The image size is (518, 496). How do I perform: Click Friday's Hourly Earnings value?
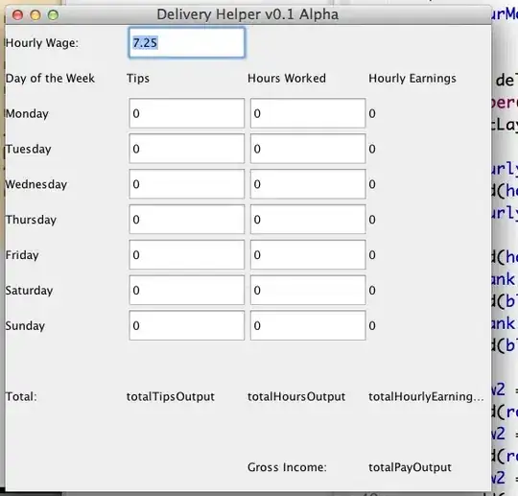[372, 255]
